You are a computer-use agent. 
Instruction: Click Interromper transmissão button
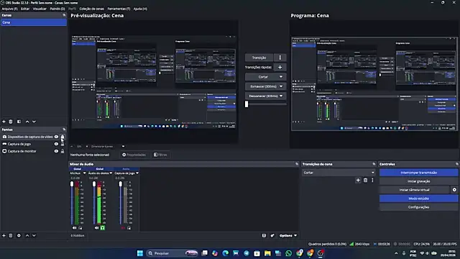pyautogui.click(x=418, y=173)
